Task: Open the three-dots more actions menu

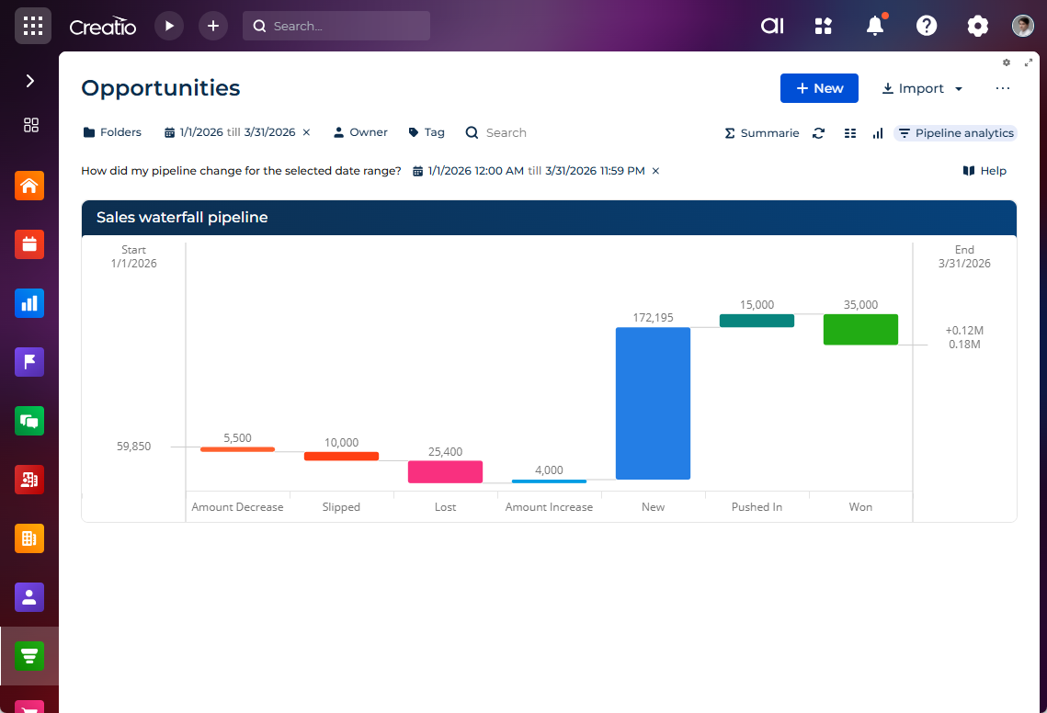Action: point(1003,88)
